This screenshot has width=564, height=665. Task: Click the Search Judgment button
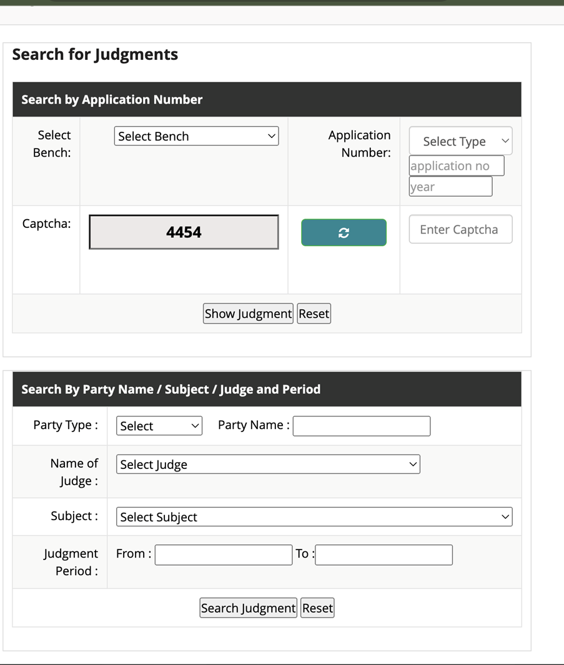coord(248,608)
